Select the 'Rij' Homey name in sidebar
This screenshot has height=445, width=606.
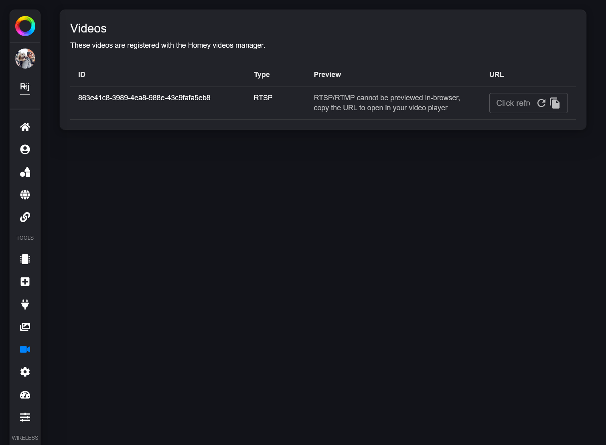click(x=25, y=87)
